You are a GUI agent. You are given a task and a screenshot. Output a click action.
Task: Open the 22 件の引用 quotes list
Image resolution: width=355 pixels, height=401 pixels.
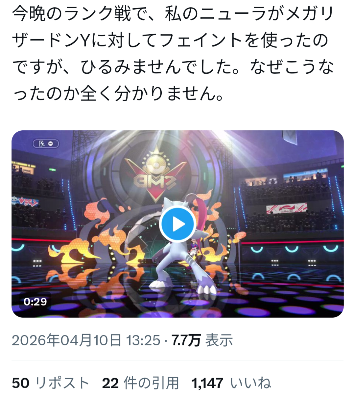pos(140,383)
